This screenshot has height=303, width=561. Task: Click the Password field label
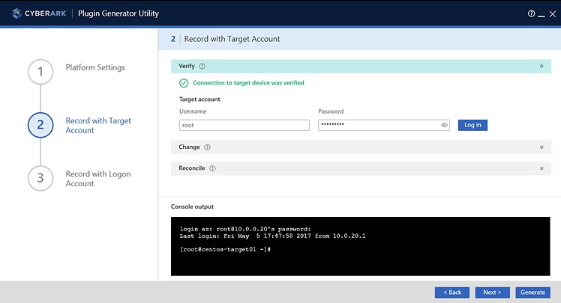tap(331, 111)
